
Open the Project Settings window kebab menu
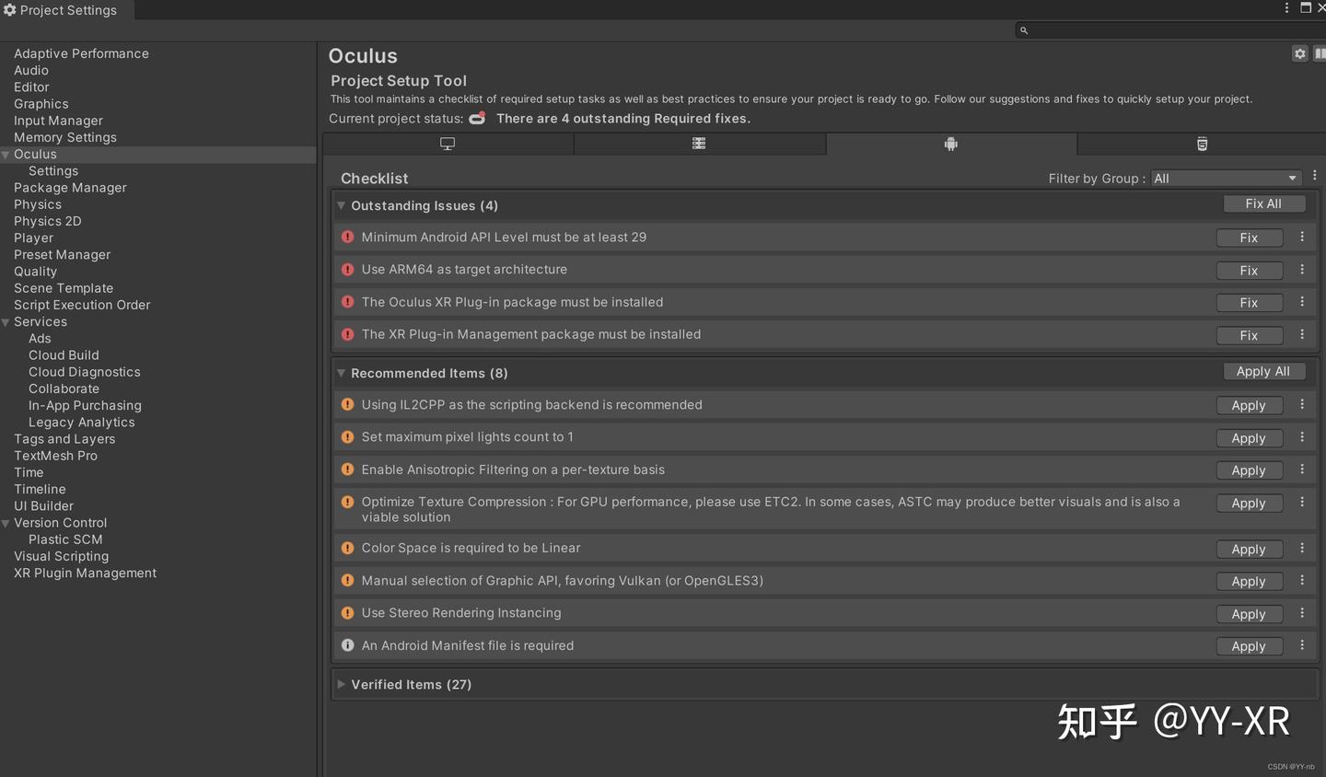pos(1286,8)
